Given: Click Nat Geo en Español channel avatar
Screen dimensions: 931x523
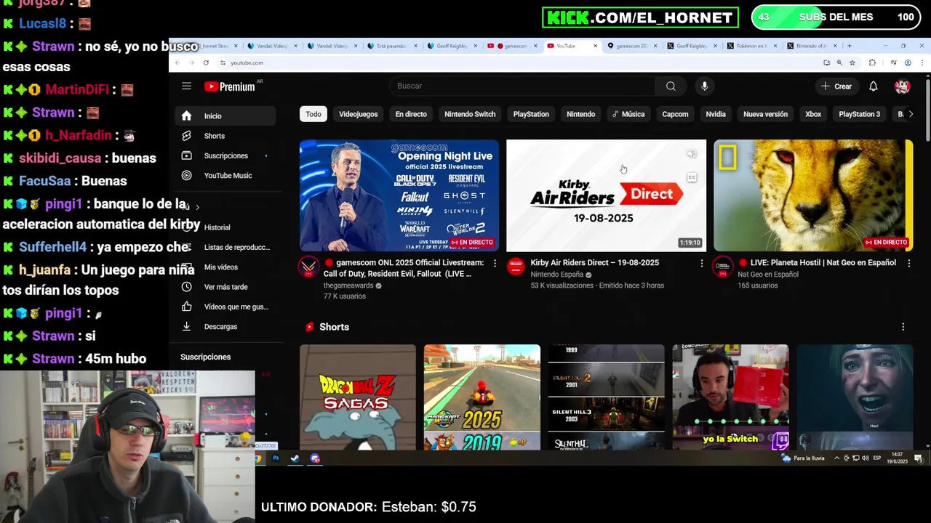Looking at the screenshot, I should point(723,267).
